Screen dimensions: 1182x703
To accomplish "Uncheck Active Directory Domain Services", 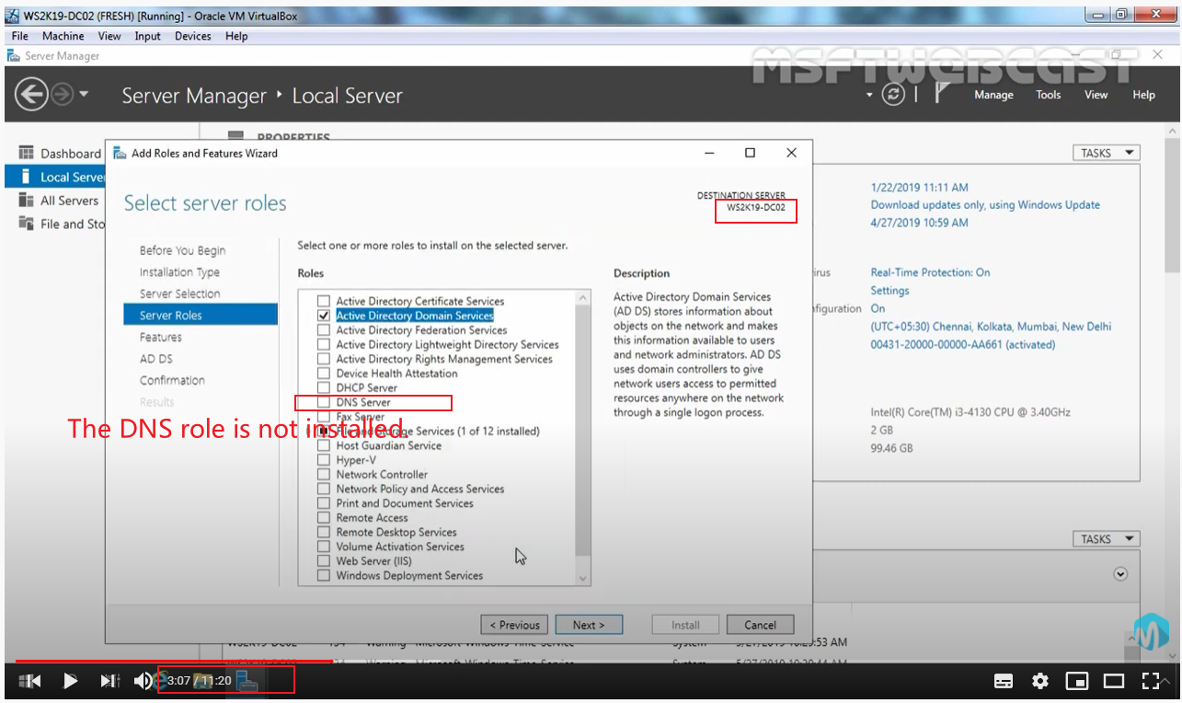I will (323, 316).
